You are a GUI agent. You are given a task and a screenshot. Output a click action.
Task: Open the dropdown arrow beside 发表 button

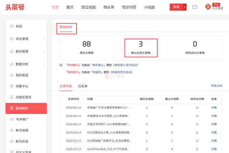[185, 7]
